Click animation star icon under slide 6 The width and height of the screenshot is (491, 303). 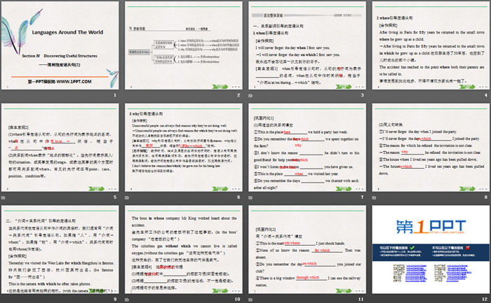pos(127,197)
